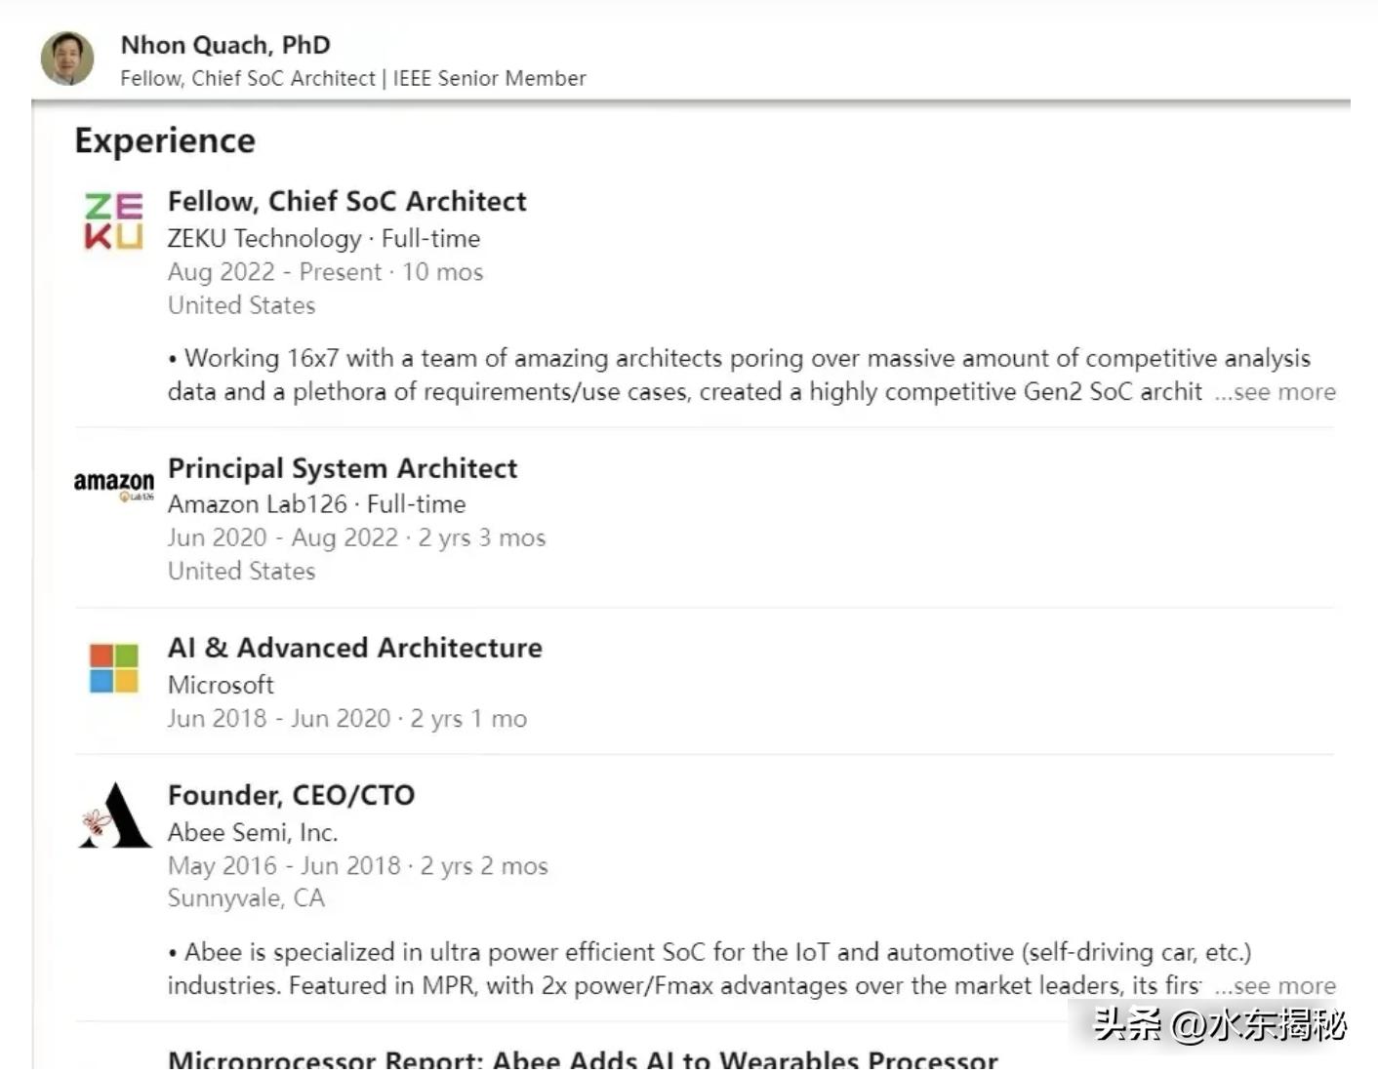Open Microprocessor Report Abee article link
Screen dimensions: 1378x1073
click(583, 1059)
